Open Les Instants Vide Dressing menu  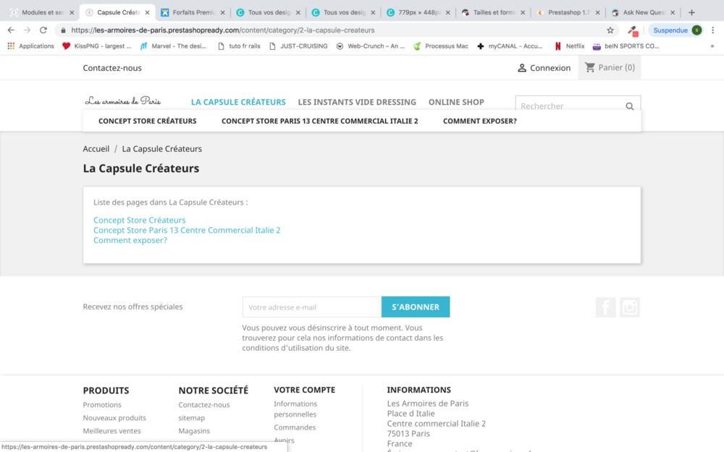[x=357, y=102]
